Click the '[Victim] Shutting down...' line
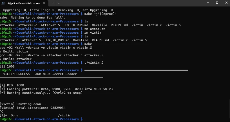This screenshot has height=122, width=230. click(x=23, y=104)
